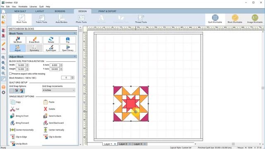Send selected block to Back
Viewport: 265px width, 149px height.
point(52,116)
